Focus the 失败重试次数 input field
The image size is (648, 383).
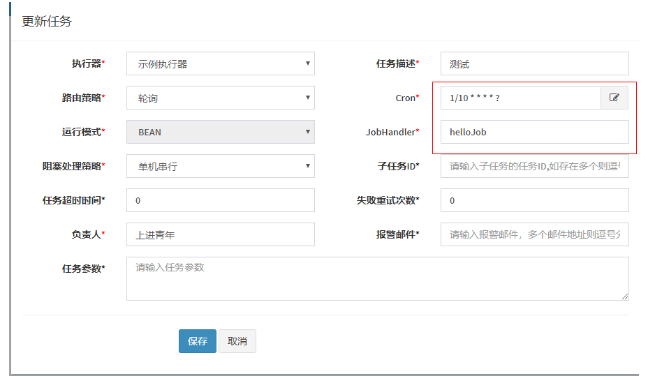point(534,201)
